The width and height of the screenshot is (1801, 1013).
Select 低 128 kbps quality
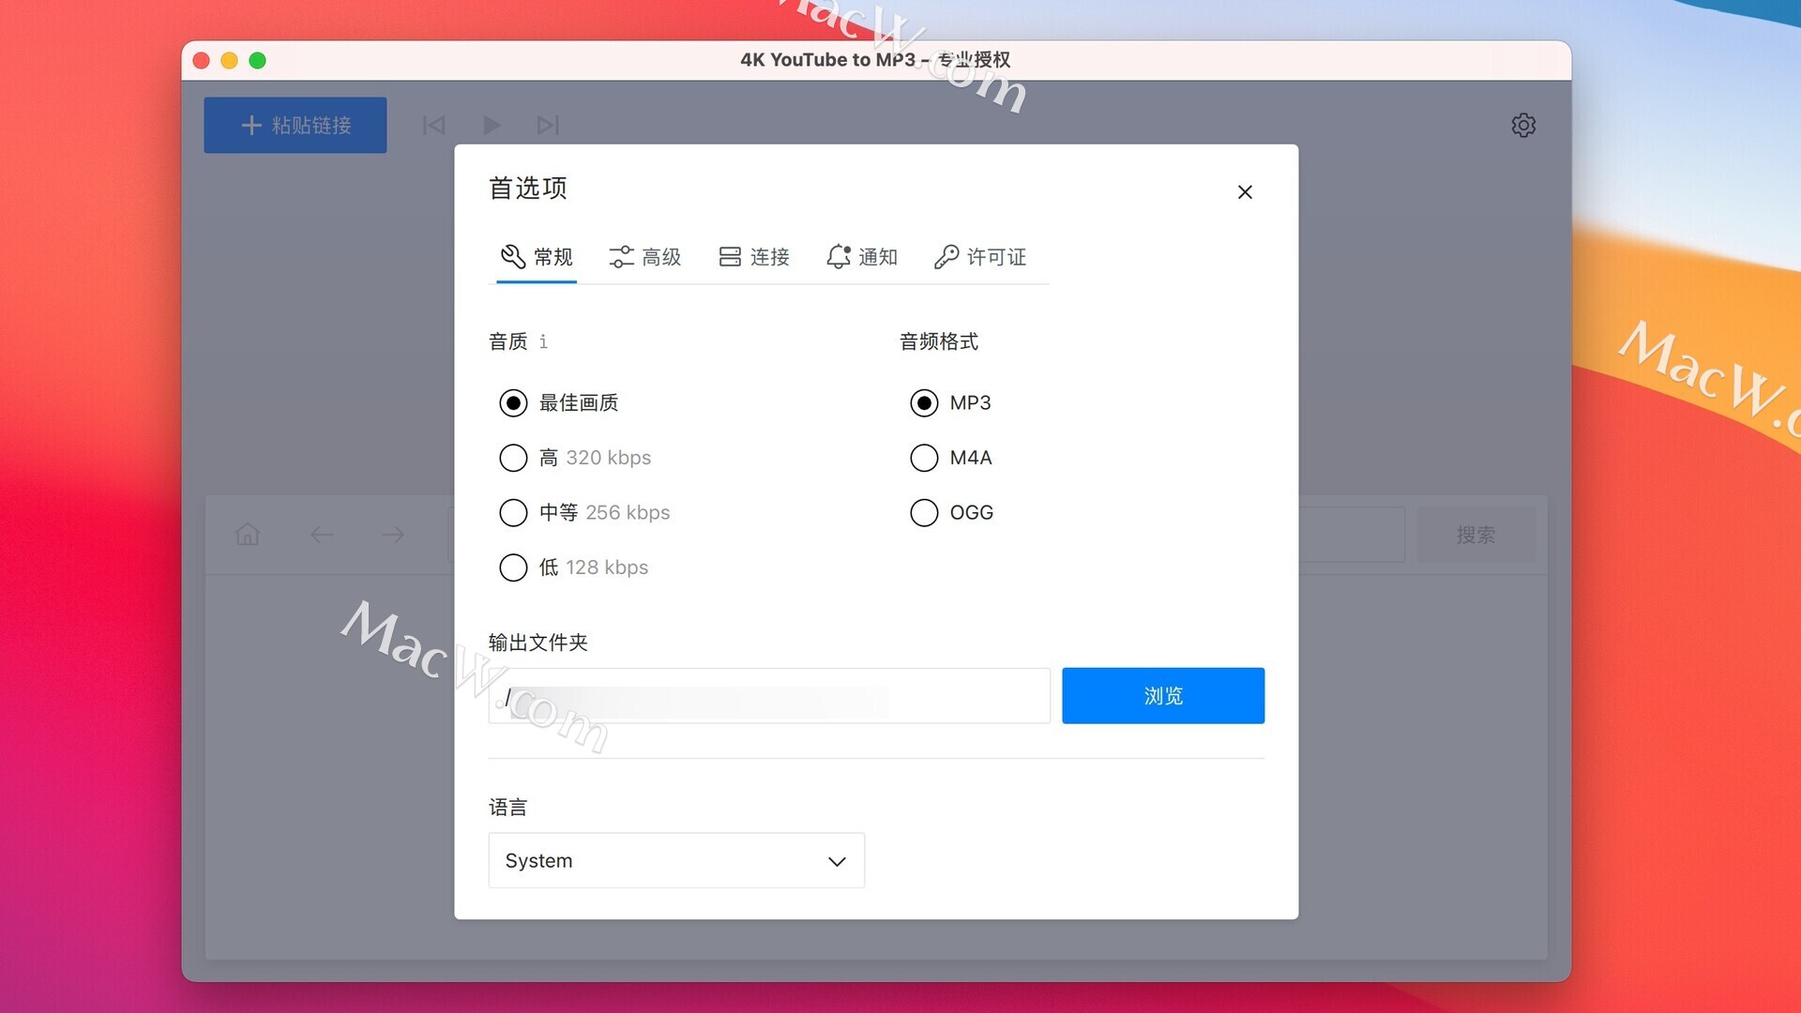coord(573,567)
